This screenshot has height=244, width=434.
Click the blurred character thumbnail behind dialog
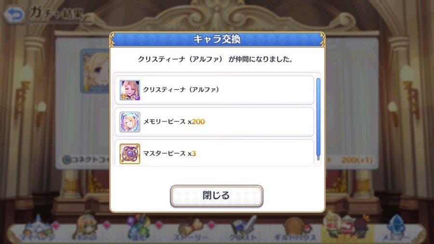95,71
